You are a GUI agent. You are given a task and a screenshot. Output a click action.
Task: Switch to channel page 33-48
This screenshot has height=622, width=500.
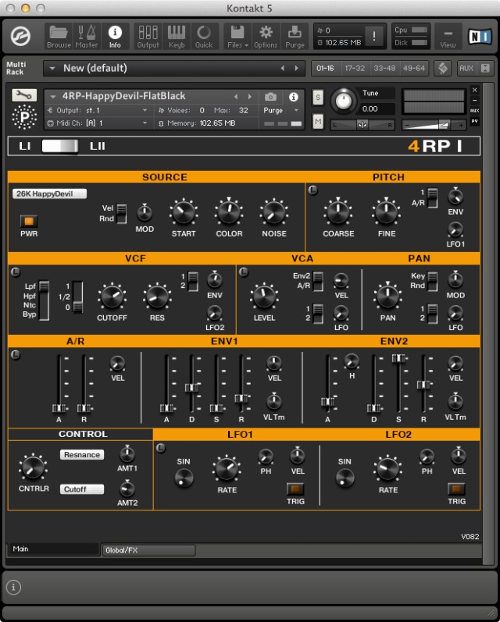[x=384, y=68]
